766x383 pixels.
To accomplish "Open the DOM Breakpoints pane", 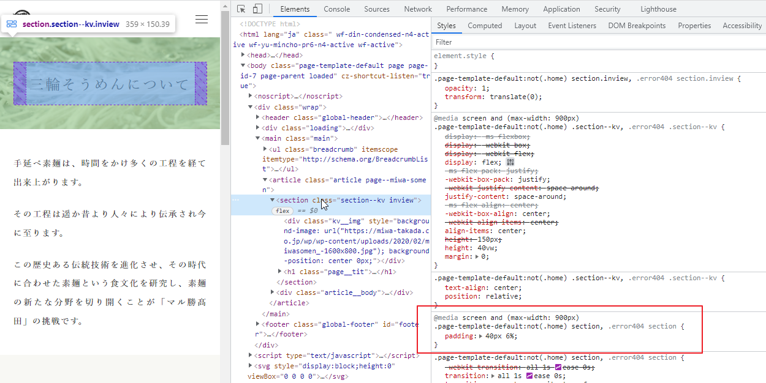I will click(637, 26).
